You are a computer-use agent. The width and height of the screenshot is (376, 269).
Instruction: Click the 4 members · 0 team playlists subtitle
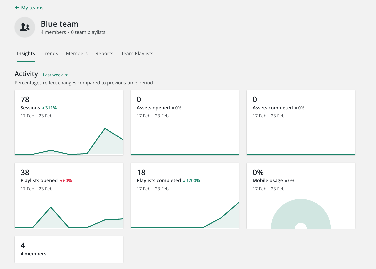pyautogui.click(x=73, y=32)
